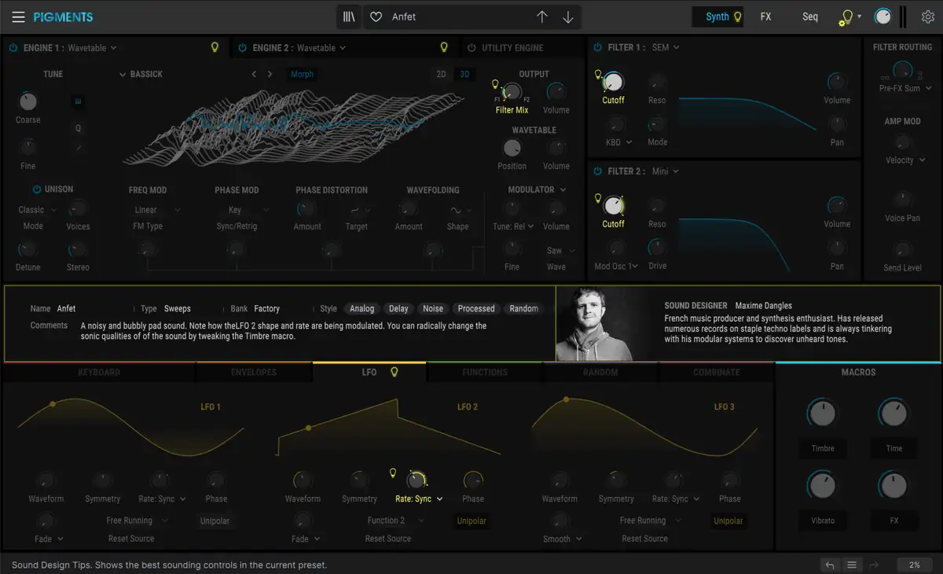Click the Morph button
This screenshot has width=943, height=574.
[302, 74]
